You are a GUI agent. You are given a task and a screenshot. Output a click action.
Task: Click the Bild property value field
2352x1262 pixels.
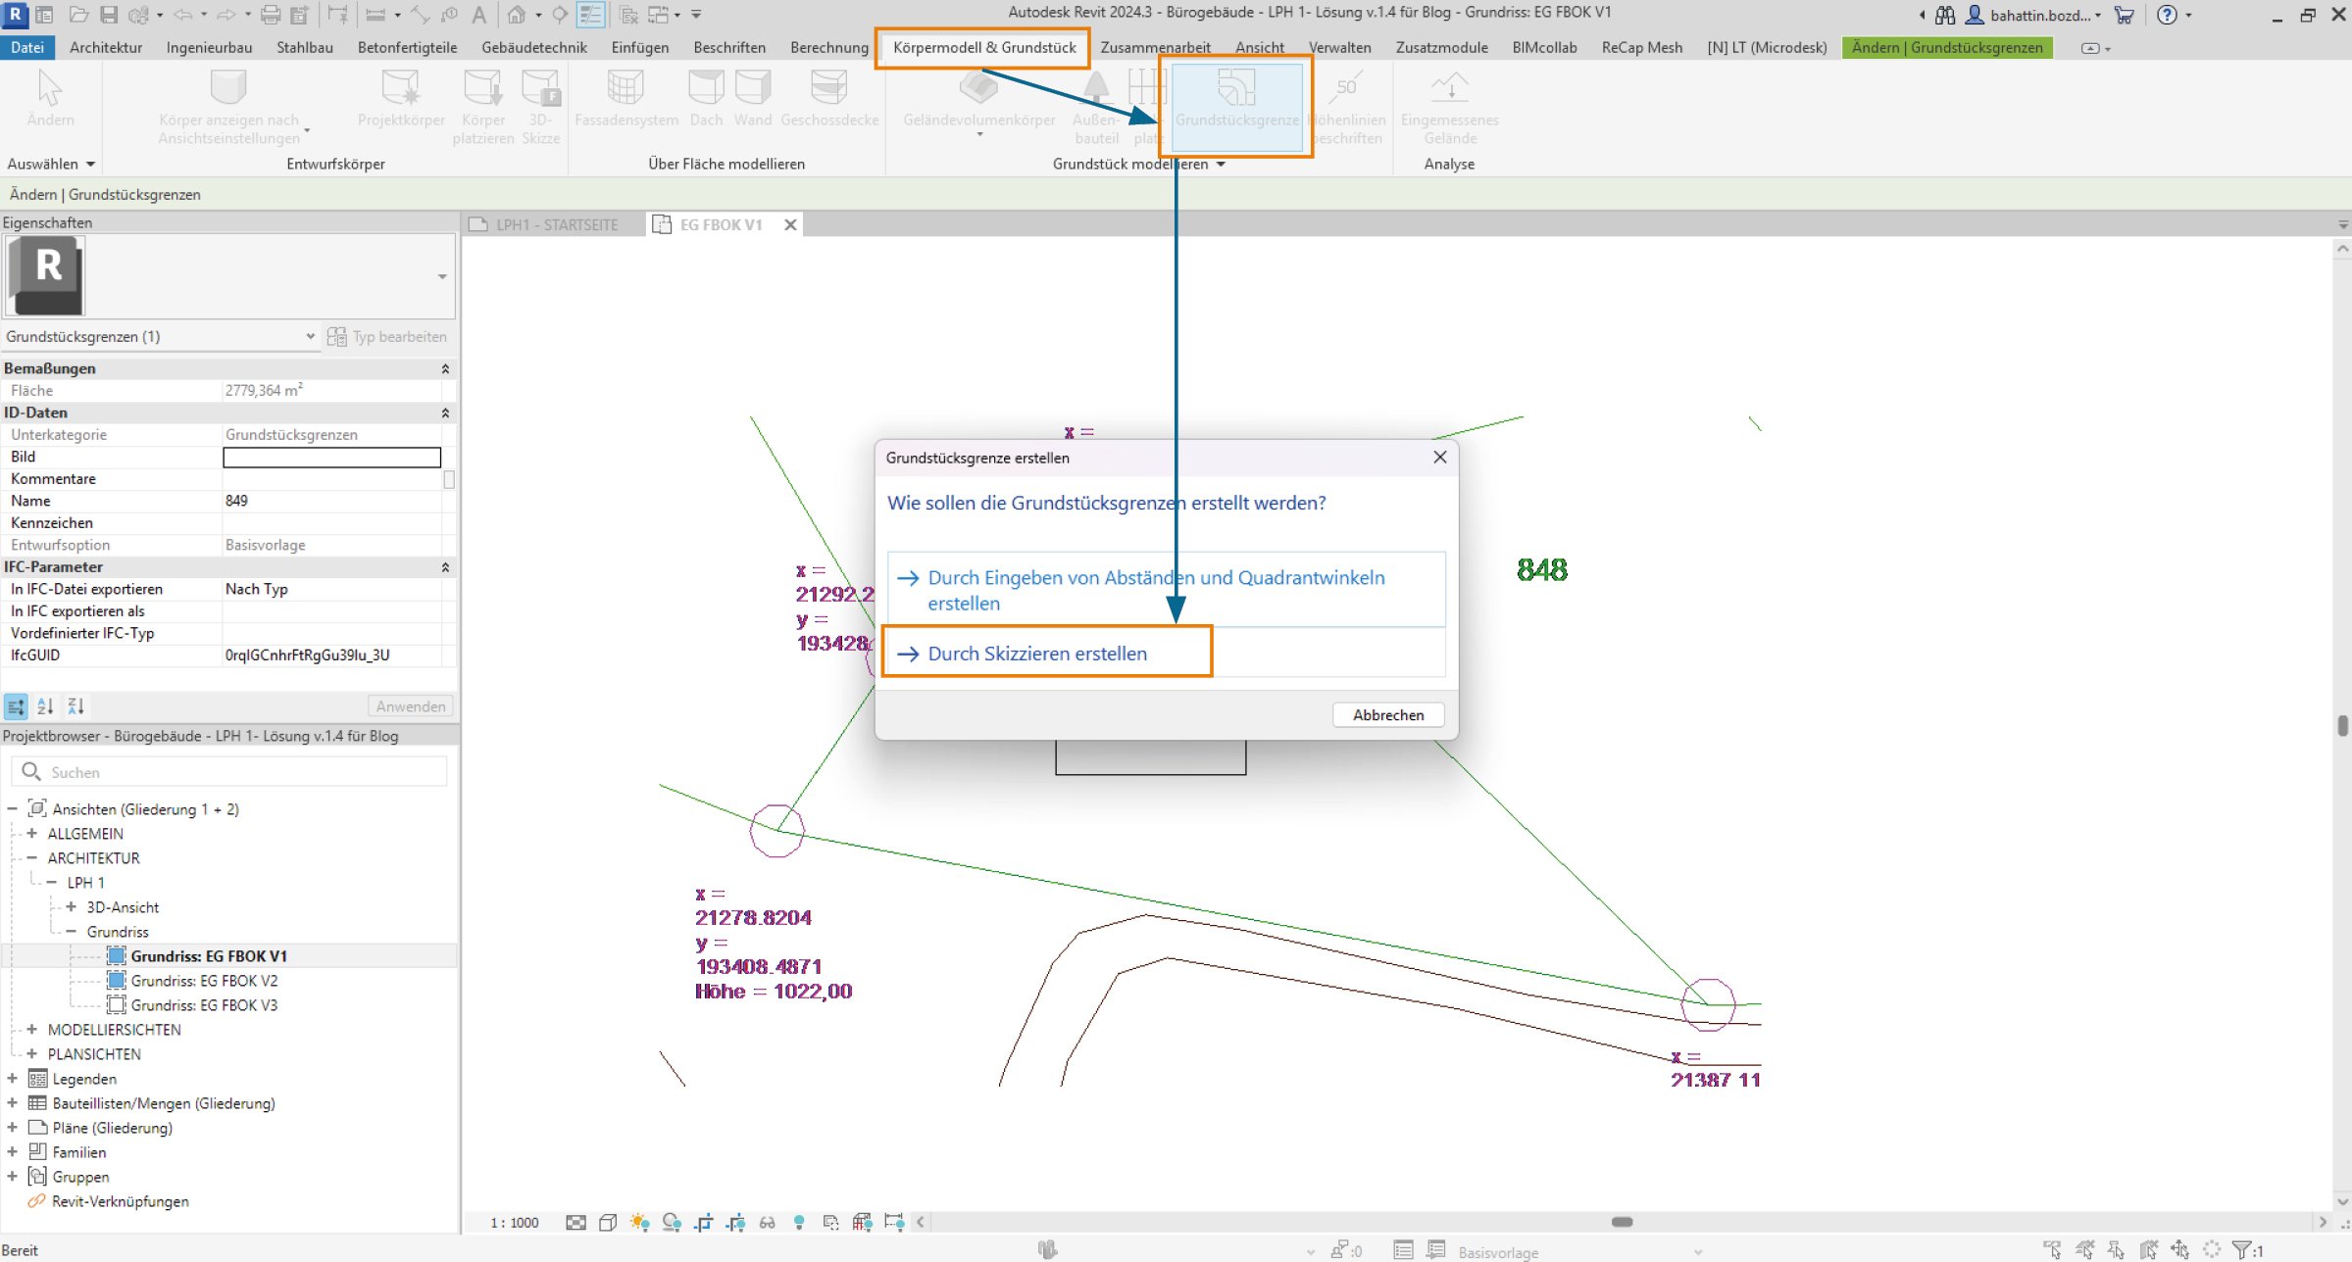331,457
